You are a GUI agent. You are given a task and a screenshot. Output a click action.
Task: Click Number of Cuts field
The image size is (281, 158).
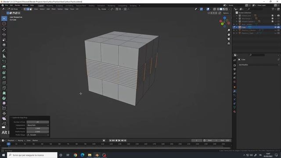tap(38, 122)
